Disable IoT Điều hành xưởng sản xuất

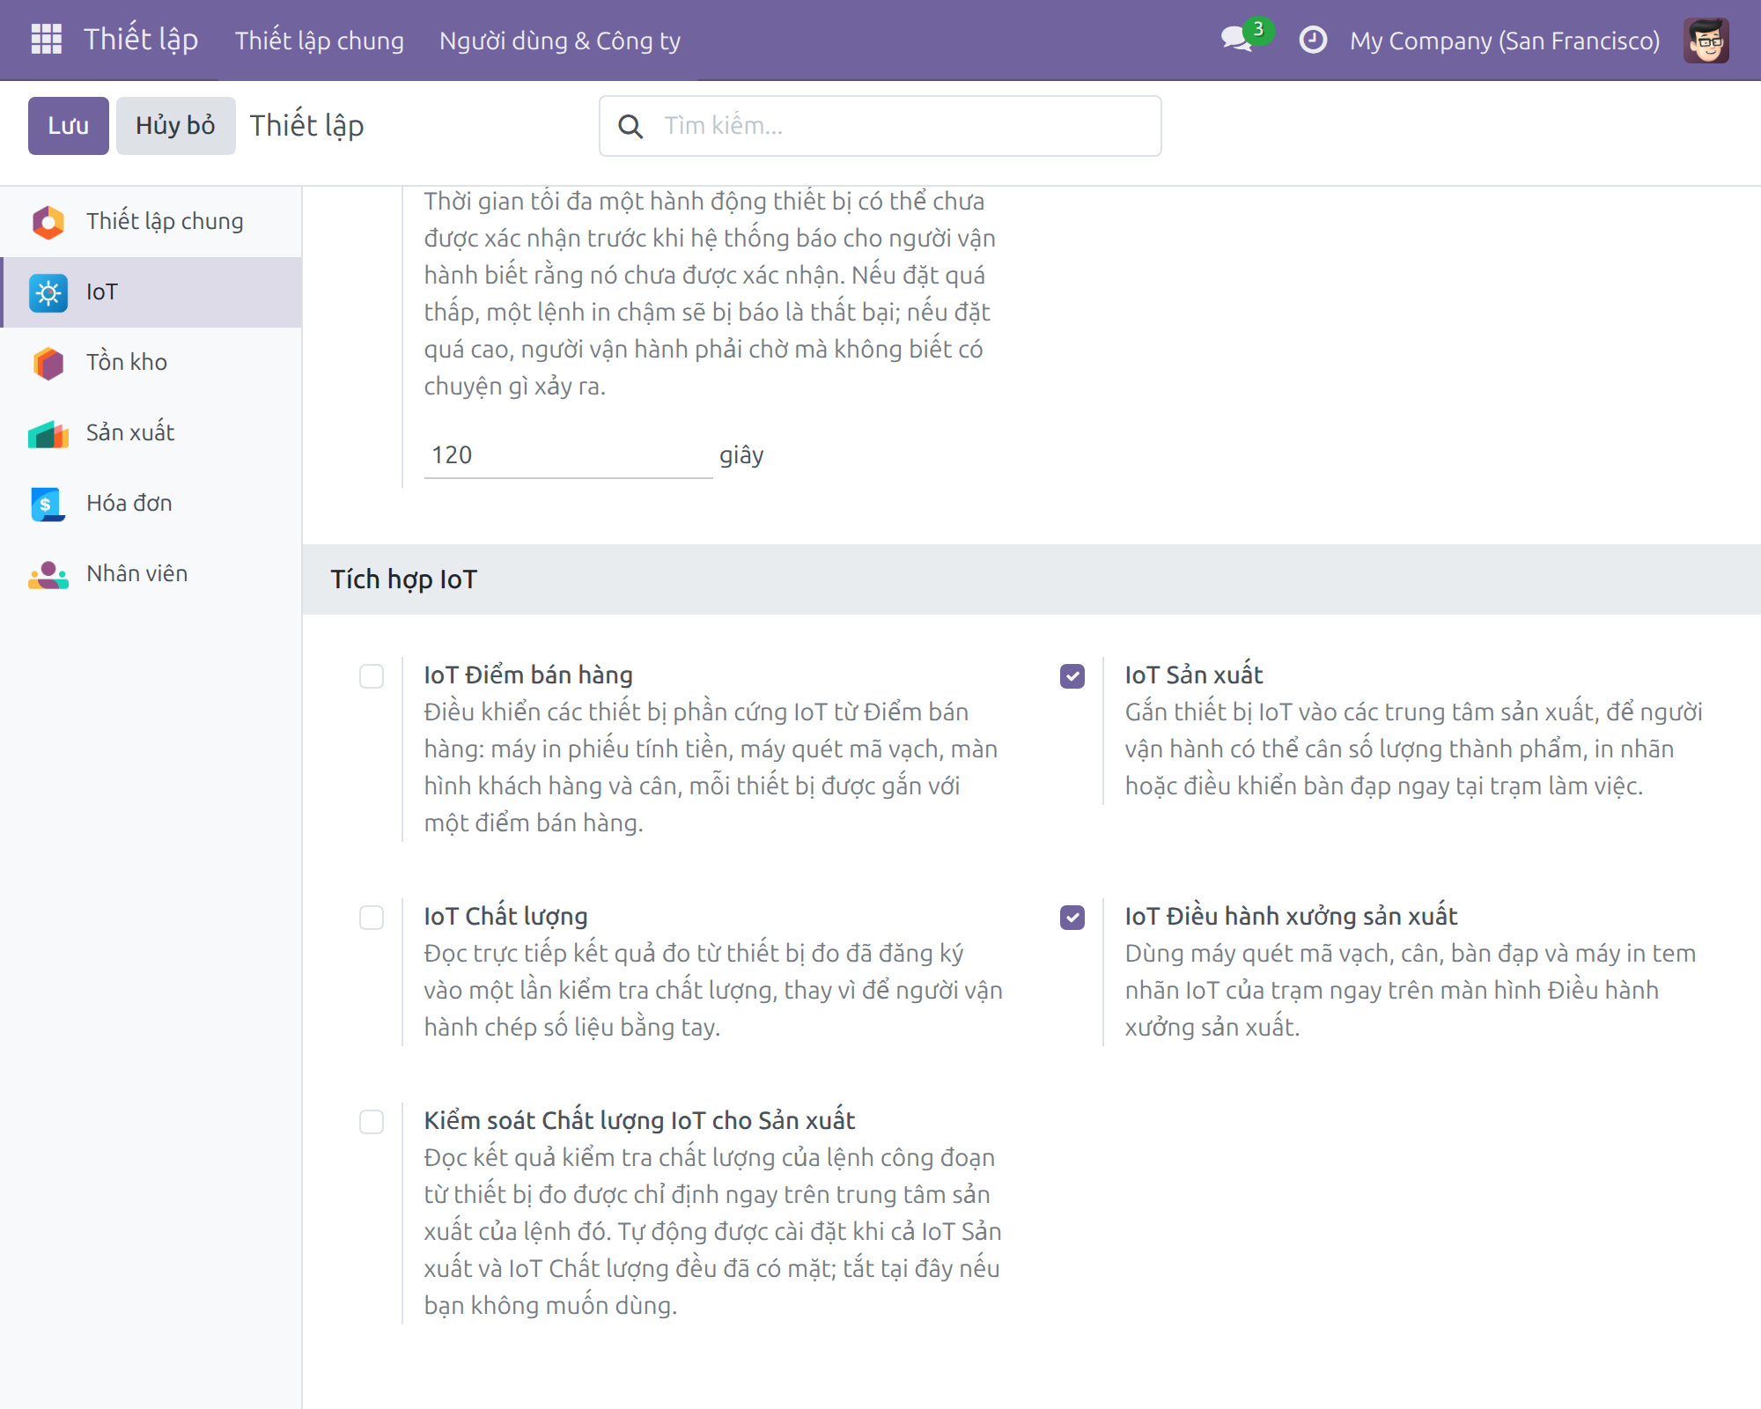[1072, 918]
